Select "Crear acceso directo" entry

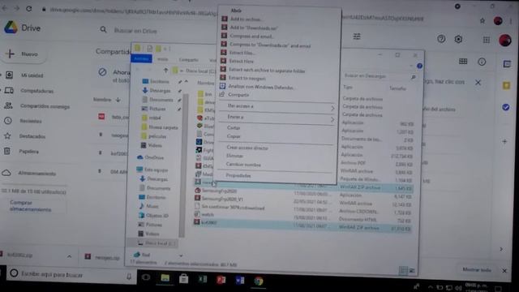[x=247, y=148]
